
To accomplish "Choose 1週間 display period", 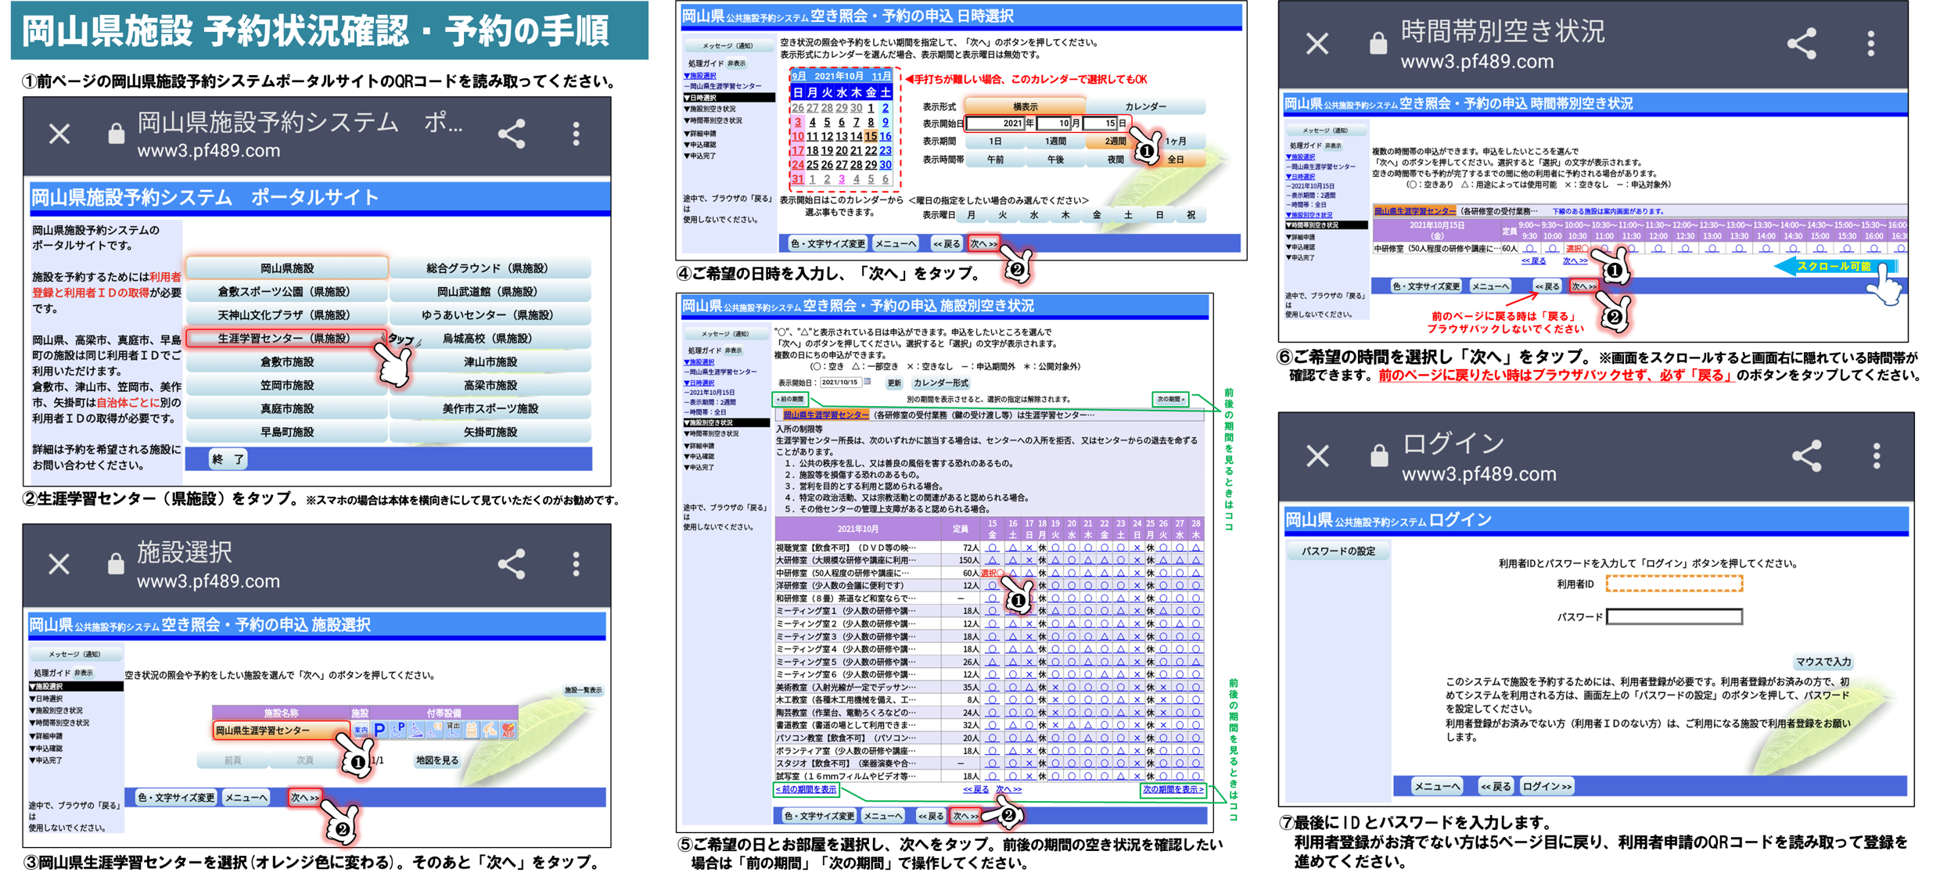I will coord(1055,142).
